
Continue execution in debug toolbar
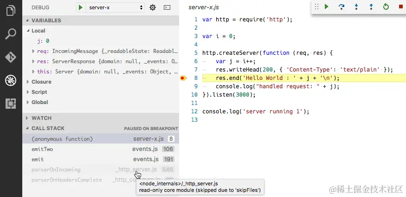tap(327, 7)
